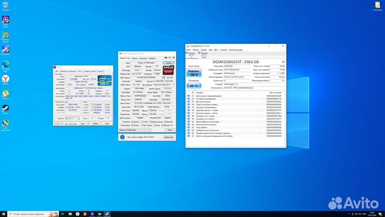Toggle the Vulkan checkbox in GPU-Z
Viewport: 385px width, 217px height.
[x=133, y=125]
